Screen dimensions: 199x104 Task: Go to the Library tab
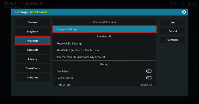tap(33, 59)
